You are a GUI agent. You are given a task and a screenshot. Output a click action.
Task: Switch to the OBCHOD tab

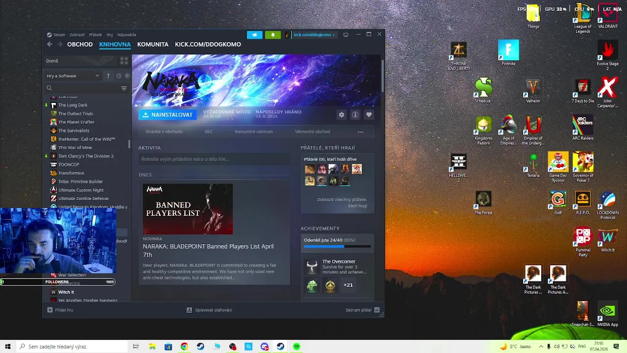[x=80, y=44]
